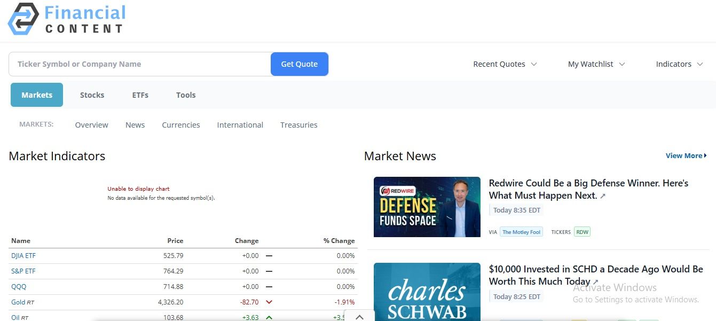The height and width of the screenshot is (321, 716).
Task: Click the Change column header
Action: [247, 241]
